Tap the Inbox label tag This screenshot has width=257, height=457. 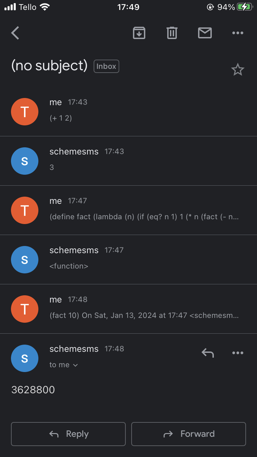click(x=106, y=66)
